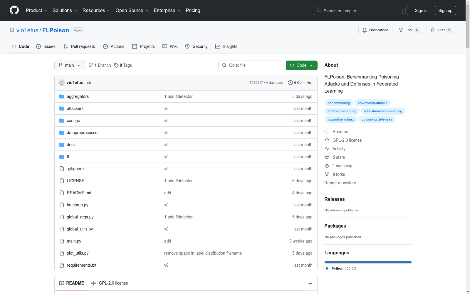This screenshot has width=470, height=294.
Task: Click the main.py file icon
Action: pyautogui.click(x=62, y=241)
